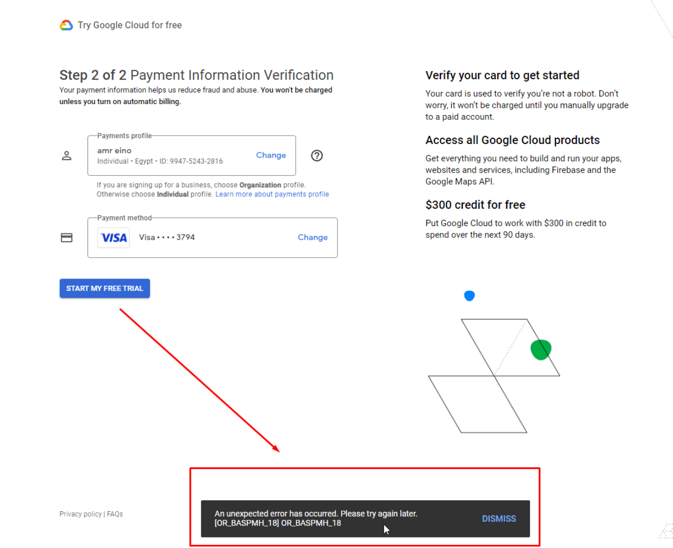This screenshot has height=548, width=673.
Task: Change the payment method
Action: (312, 237)
